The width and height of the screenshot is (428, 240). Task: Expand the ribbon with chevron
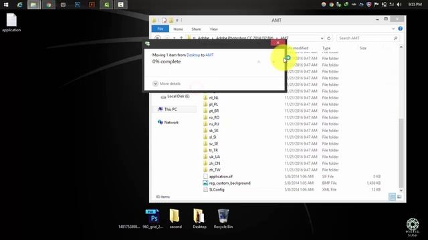point(393,29)
